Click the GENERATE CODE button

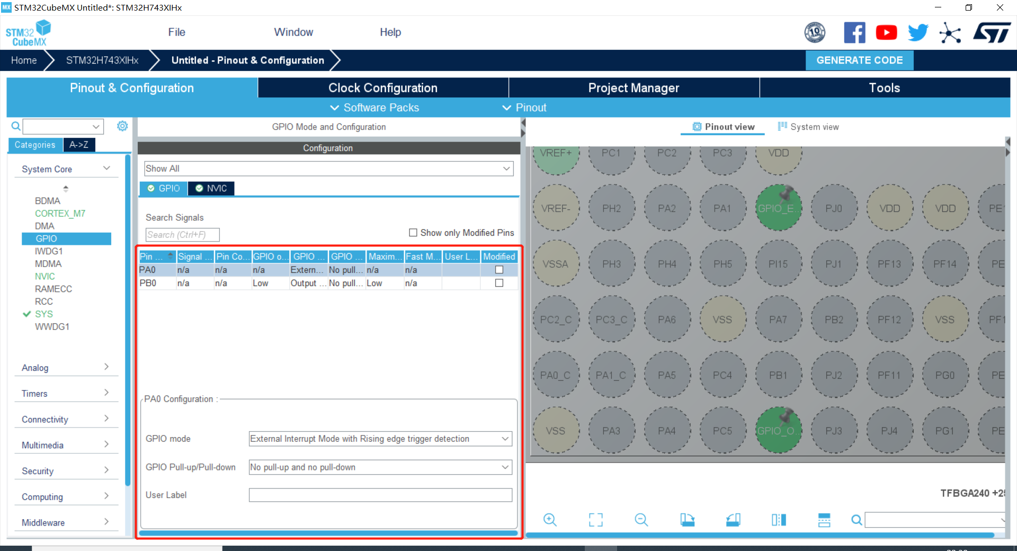click(x=859, y=60)
